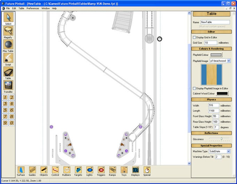The height and width of the screenshot is (184, 237).
Task: Enable Display Playfield Image in Editor
Action: pos(194,88)
